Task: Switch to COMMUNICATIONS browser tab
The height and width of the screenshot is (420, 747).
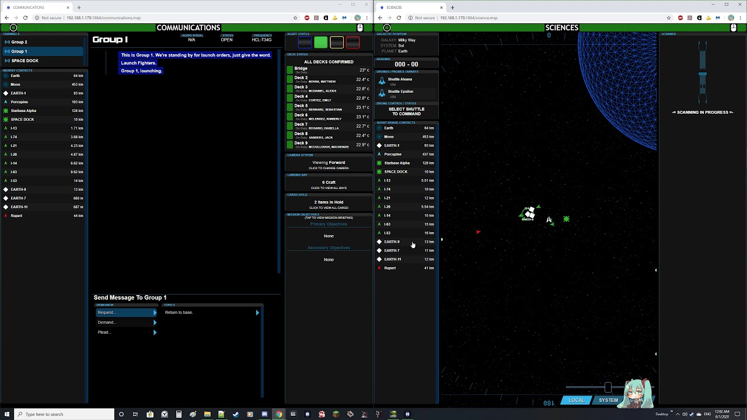Action: pyautogui.click(x=36, y=8)
